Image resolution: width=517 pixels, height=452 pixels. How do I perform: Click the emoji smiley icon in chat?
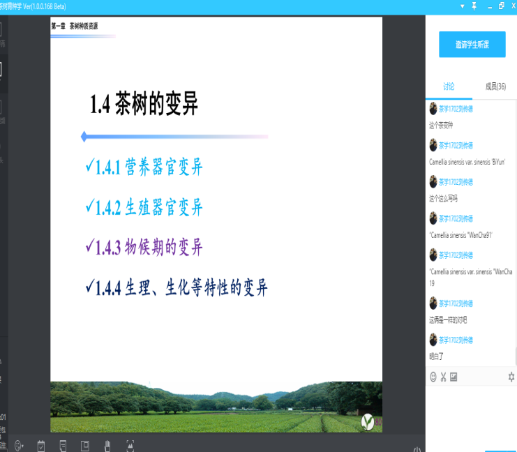coord(433,377)
